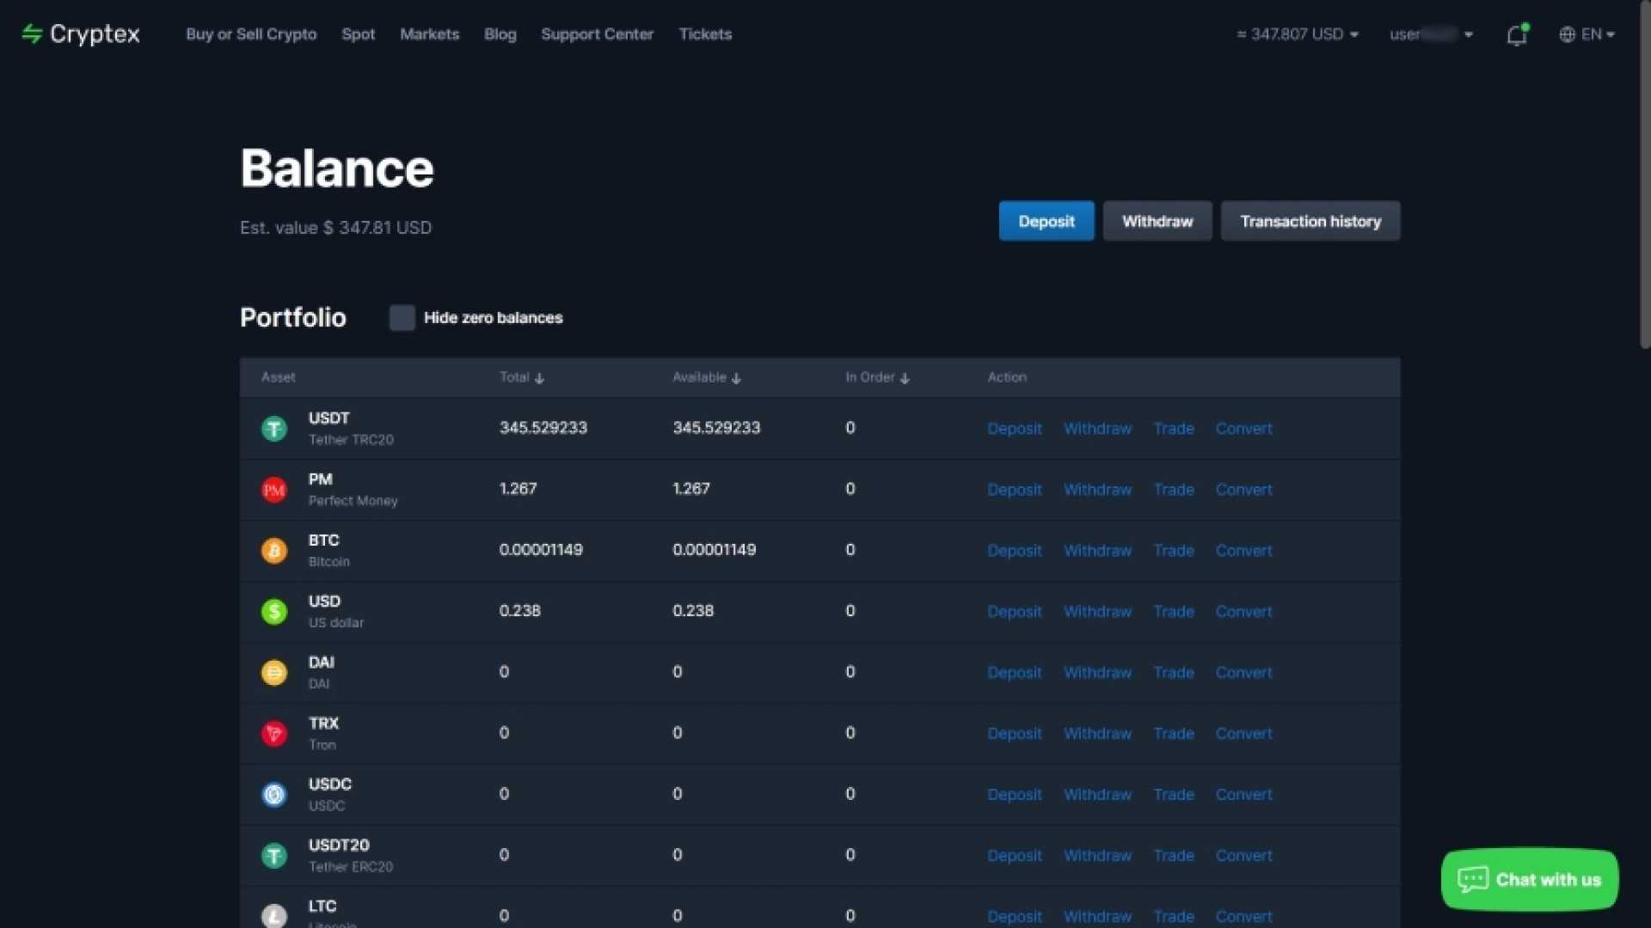Select USD available 0.238
This screenshot has height=928, width=1651.
tap(692, 610)
